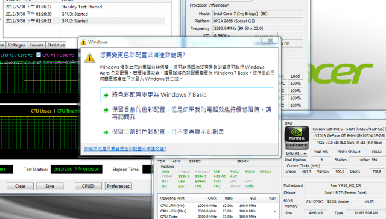Click the rPGA 988B (Socket G2) platform field
Image resolution: width=386 pixels, height=219 pixels.
(258, 21)
